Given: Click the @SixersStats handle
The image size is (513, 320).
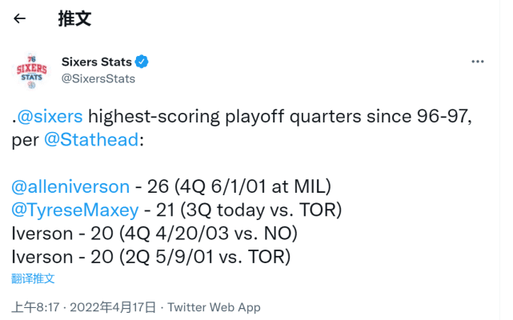Looking at the screenshot, I should pyautogui.click(x=98, y=78).
